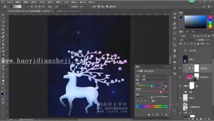Click the on-image adjustment hand in Properties
This screenshot has height=121, width=214.
137,79
